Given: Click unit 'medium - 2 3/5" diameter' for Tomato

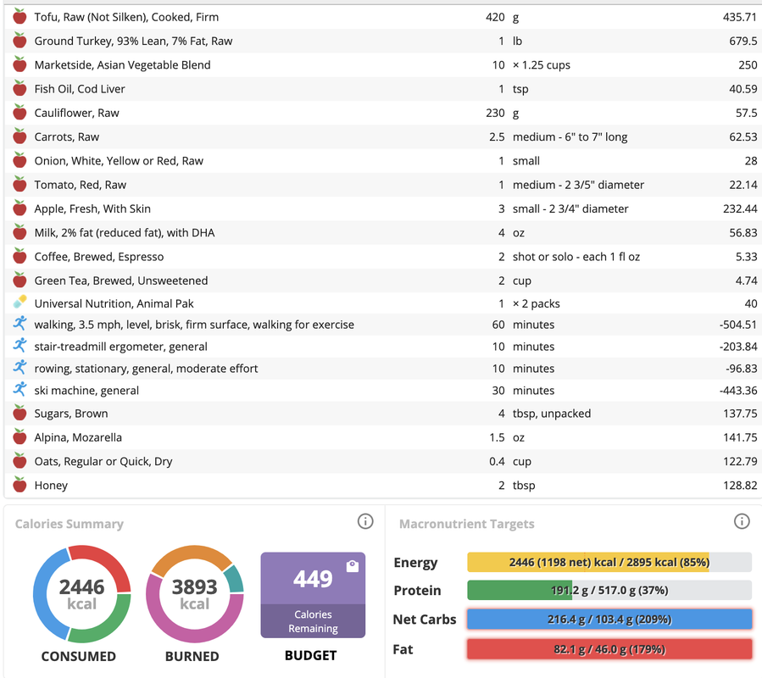Looking at the screenshot, I should tap(578, 185).
